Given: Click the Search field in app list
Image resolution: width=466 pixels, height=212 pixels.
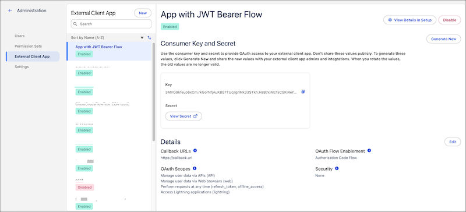Looking at the screenshot, I should click(111, 24).
